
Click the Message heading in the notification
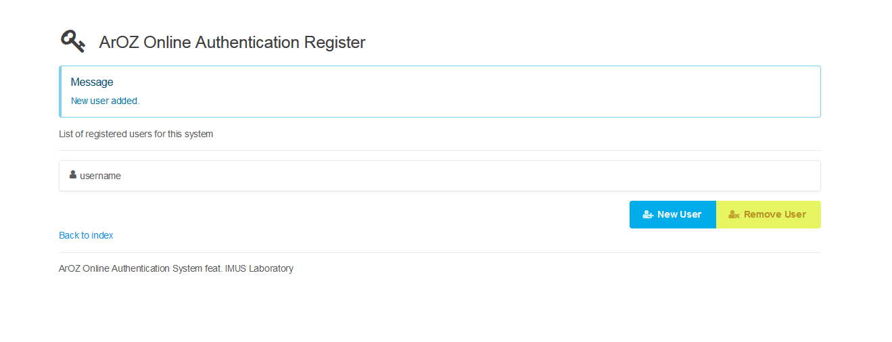pos(92,82)
